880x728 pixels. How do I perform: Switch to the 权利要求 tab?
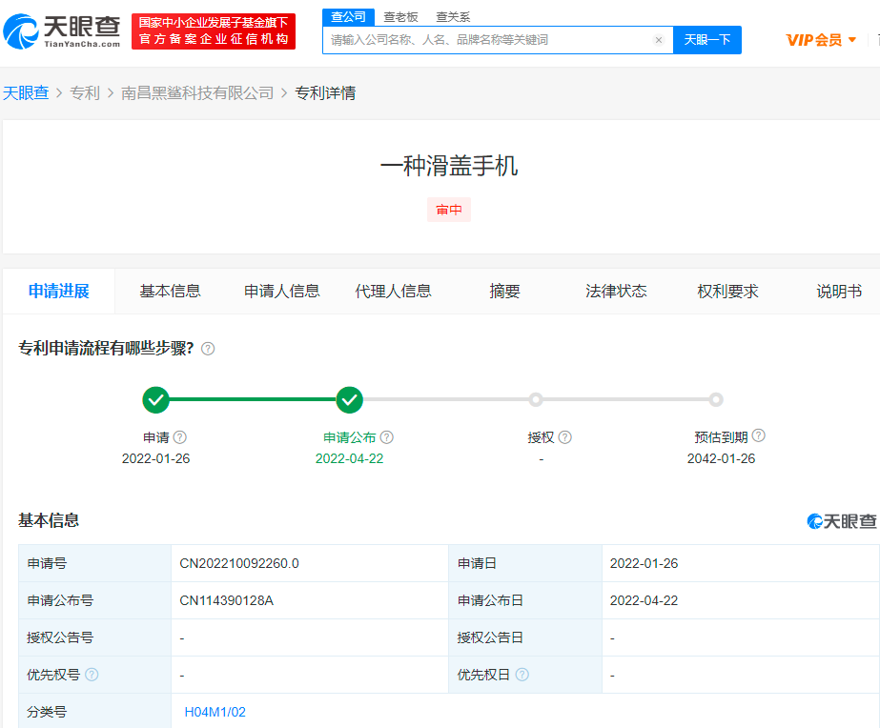coord(727,291)
